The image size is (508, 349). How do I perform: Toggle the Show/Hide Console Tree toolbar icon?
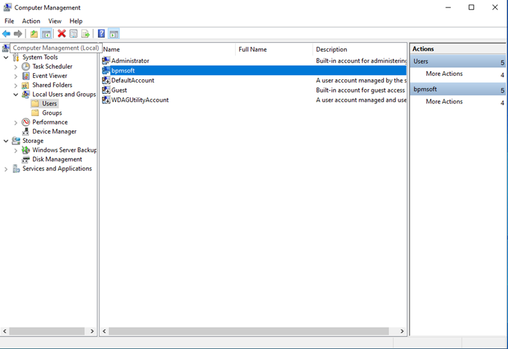tap(46, 34)
